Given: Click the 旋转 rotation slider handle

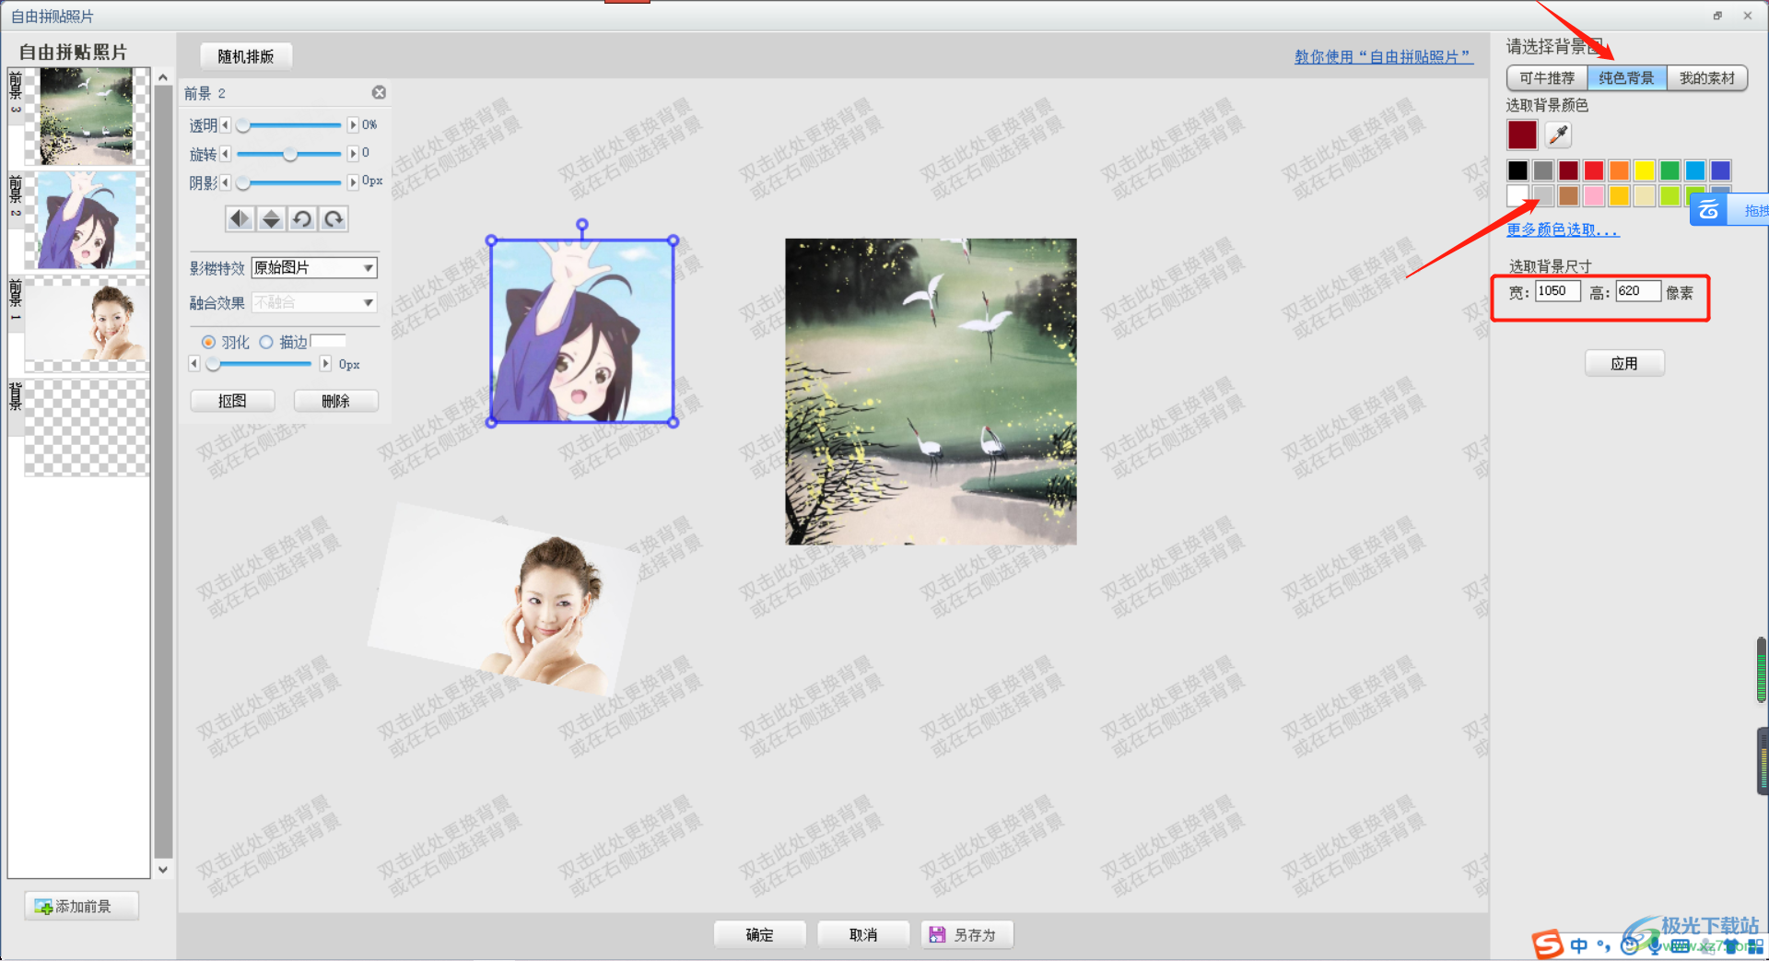Looking at the screenshot, I should (290, 154).
